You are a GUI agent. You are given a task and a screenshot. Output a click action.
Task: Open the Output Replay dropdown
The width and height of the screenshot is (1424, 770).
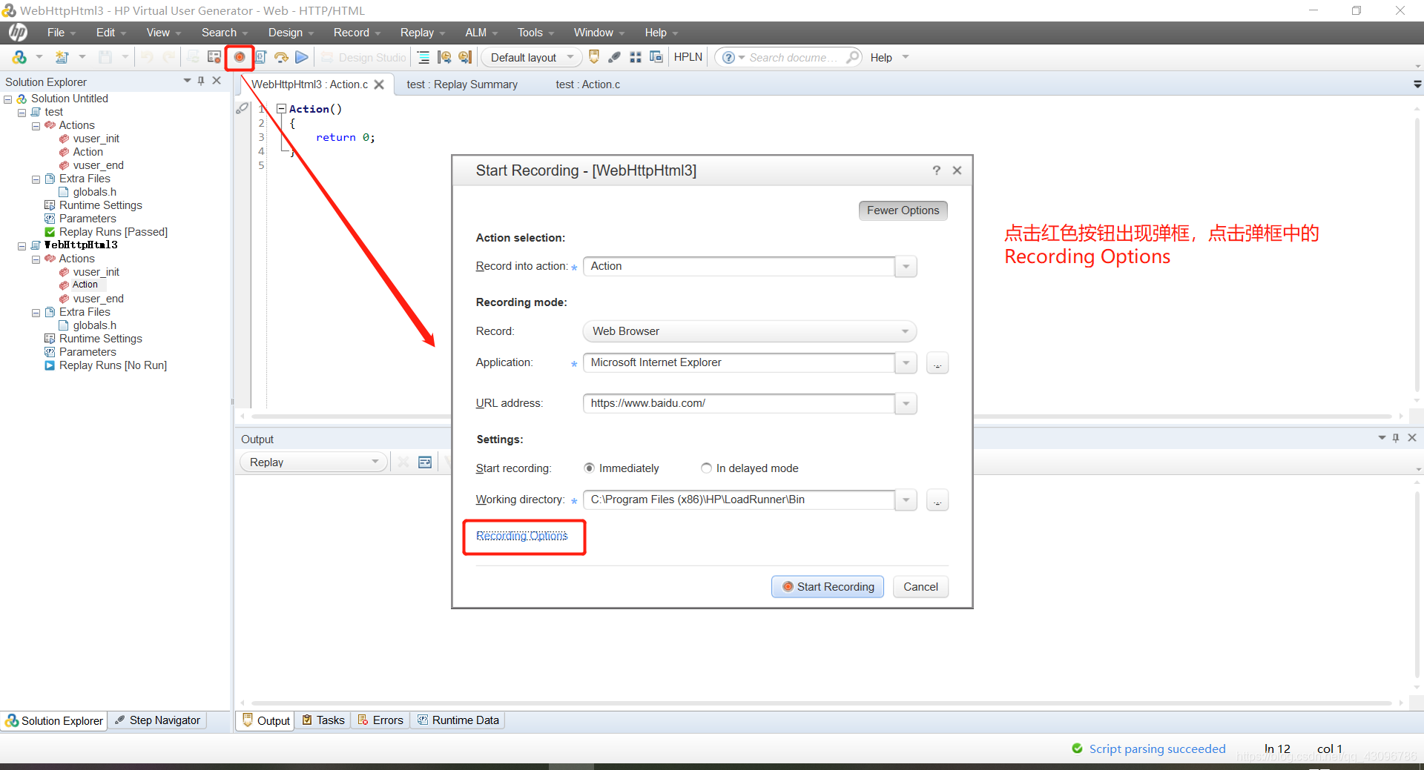314,462
